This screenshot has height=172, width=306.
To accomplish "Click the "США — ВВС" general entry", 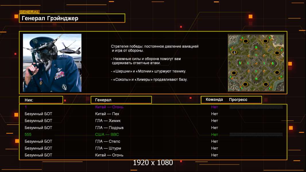I will 107,134.
